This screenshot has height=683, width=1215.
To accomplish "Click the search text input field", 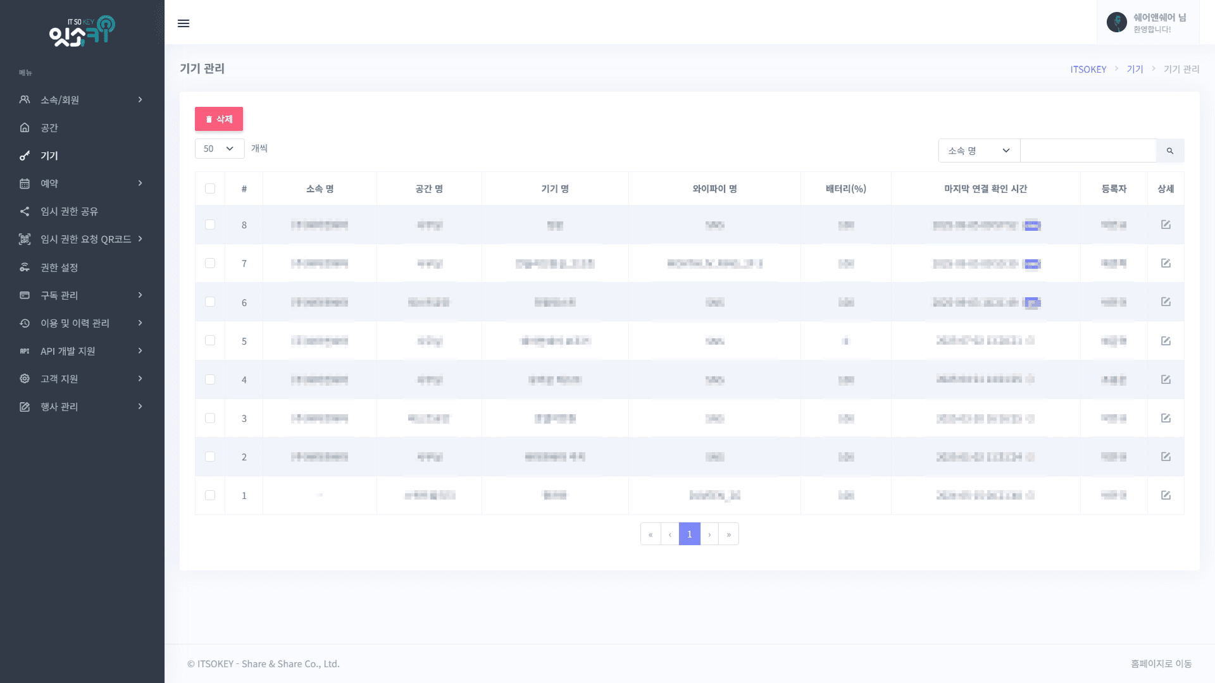I will point(1088,151).
